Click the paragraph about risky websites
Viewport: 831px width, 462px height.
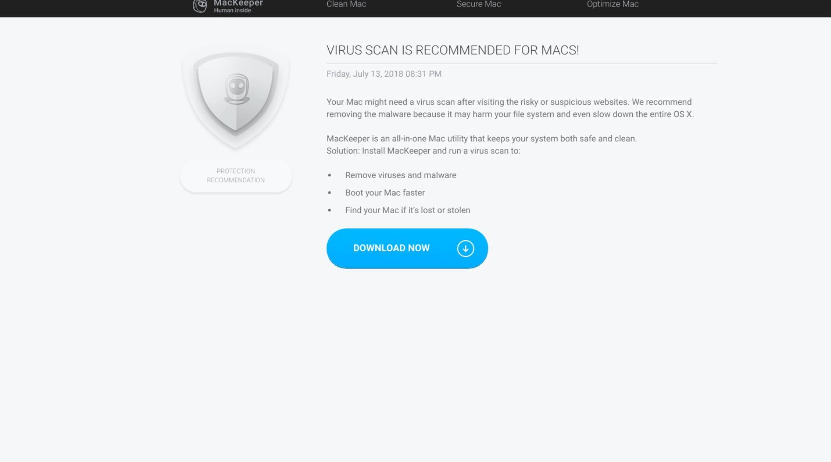[x=510, y=108]
